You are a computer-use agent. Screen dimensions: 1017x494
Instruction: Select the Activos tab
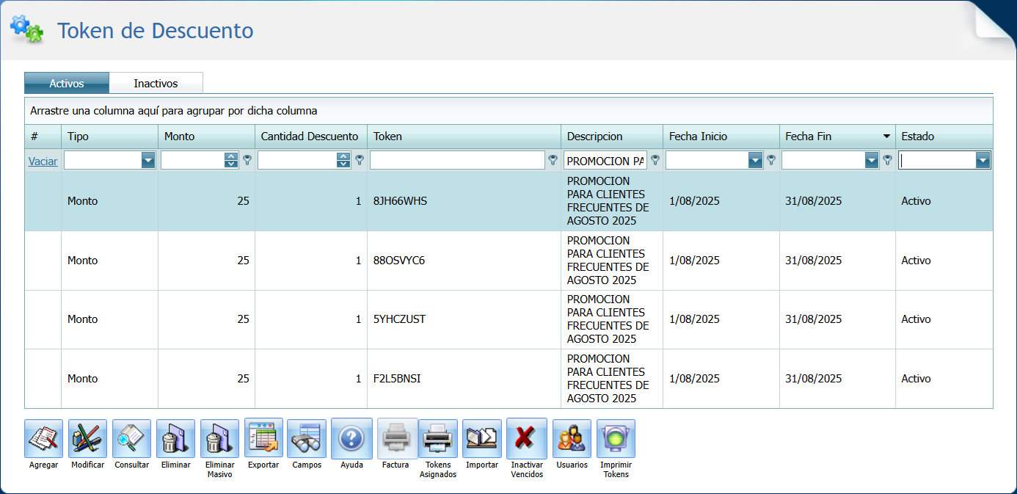67,84
